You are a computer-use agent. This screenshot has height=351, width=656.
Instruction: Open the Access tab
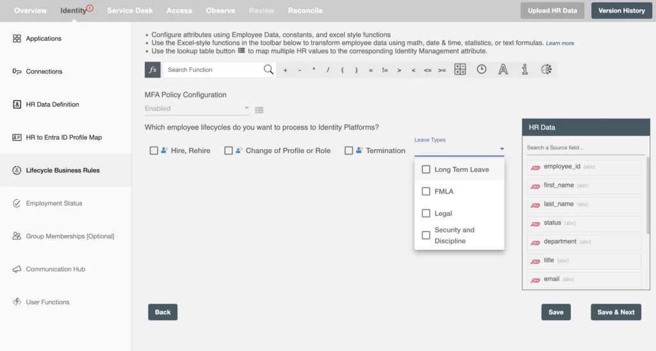pyautogui.click(x=179, y=10)
